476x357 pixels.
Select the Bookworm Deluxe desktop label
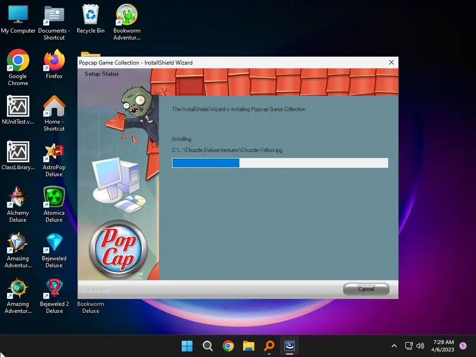coord(91,307)
